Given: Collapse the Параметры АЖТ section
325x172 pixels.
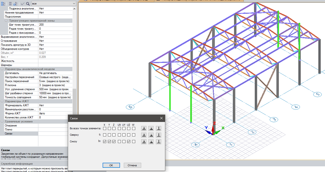Looking at the screenshot, I should (2, 101).
